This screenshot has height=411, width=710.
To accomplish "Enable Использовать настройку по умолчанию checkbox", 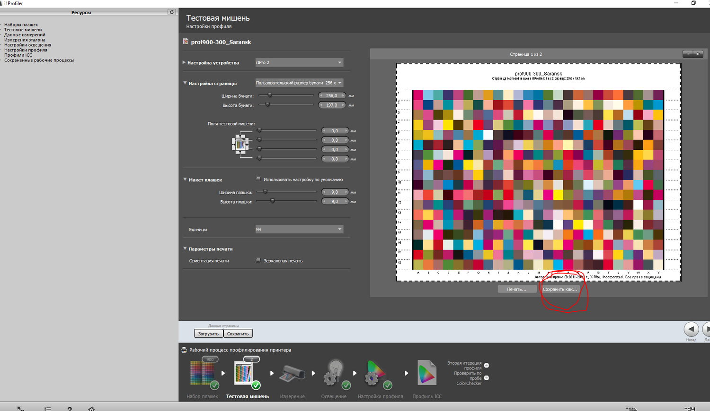I will click(258, 180).
